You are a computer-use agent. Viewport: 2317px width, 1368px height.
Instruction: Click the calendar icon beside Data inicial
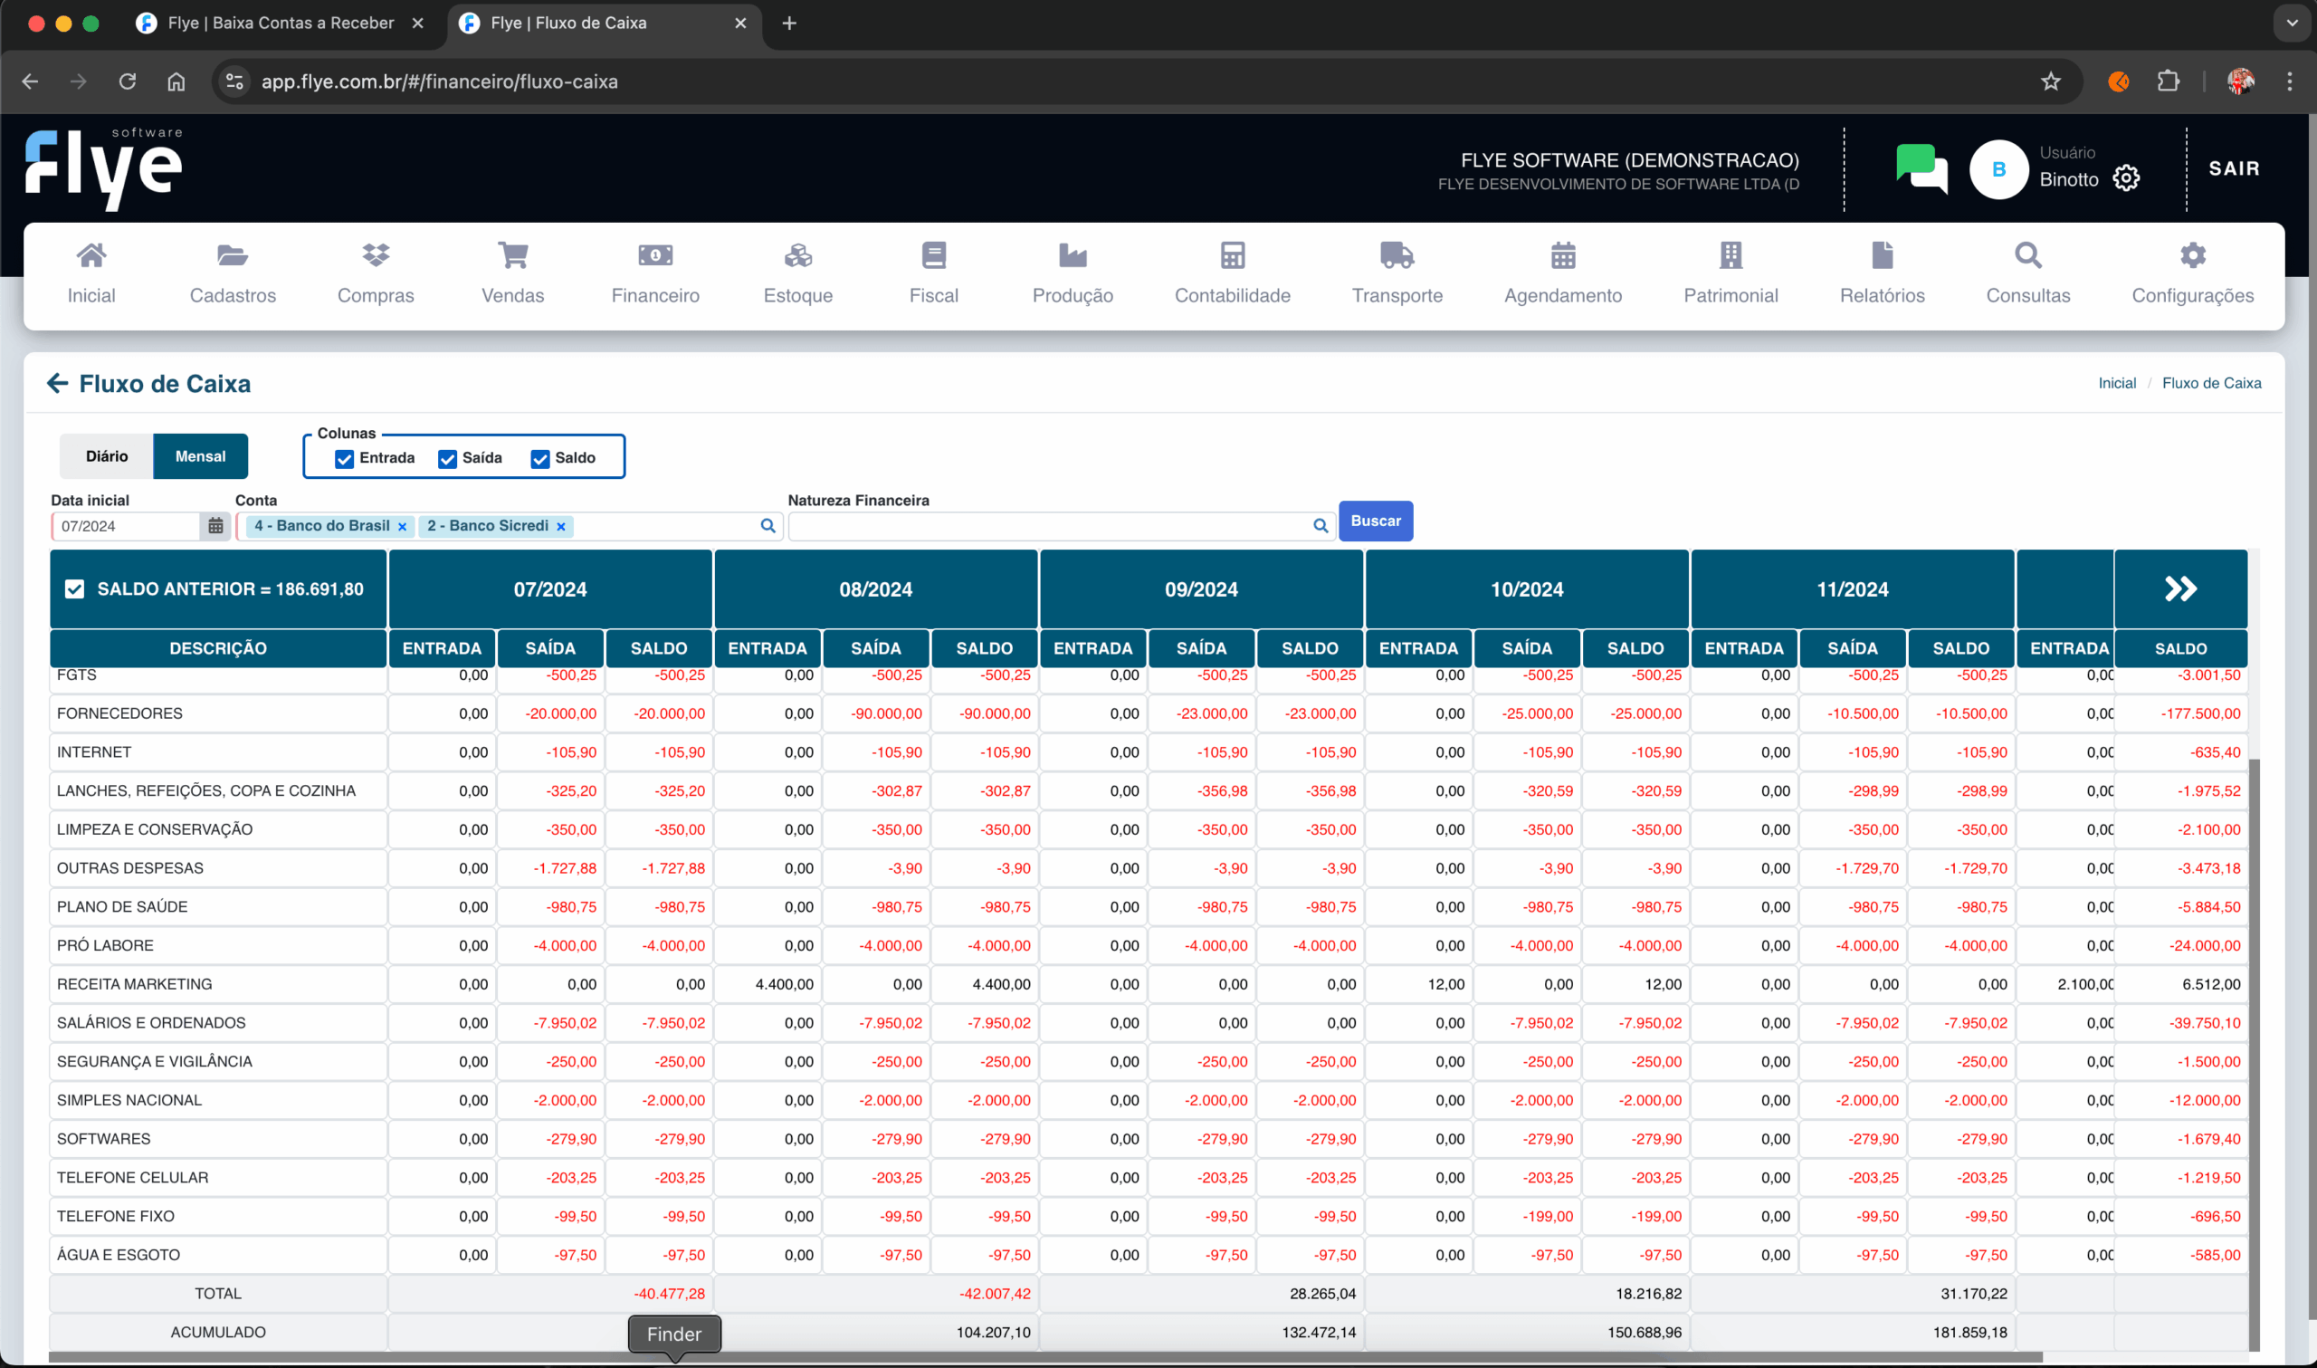click(215, 525)
